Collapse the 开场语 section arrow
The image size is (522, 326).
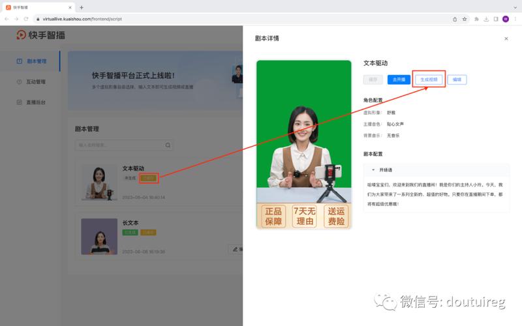373,170
